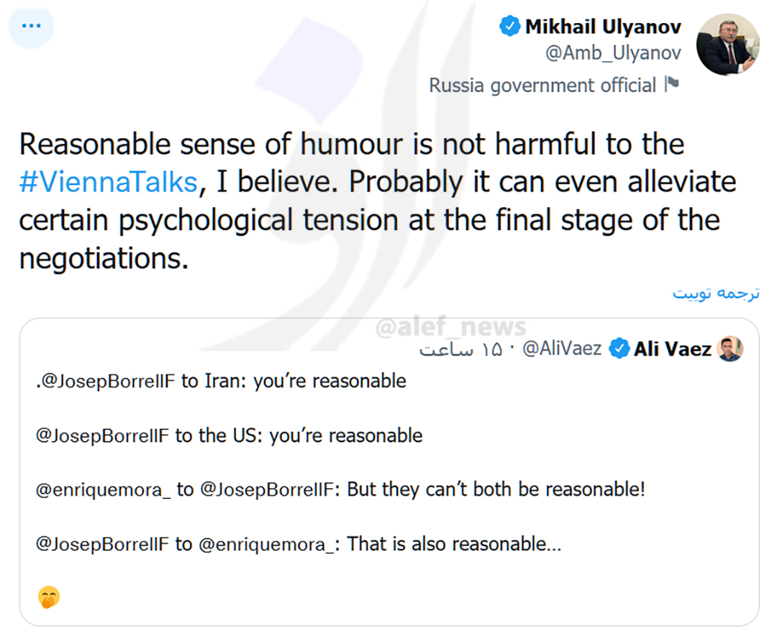Open the Mikhail Ulyanov display name link
This screenshot has height=637, width=777.
click(603, 27)
